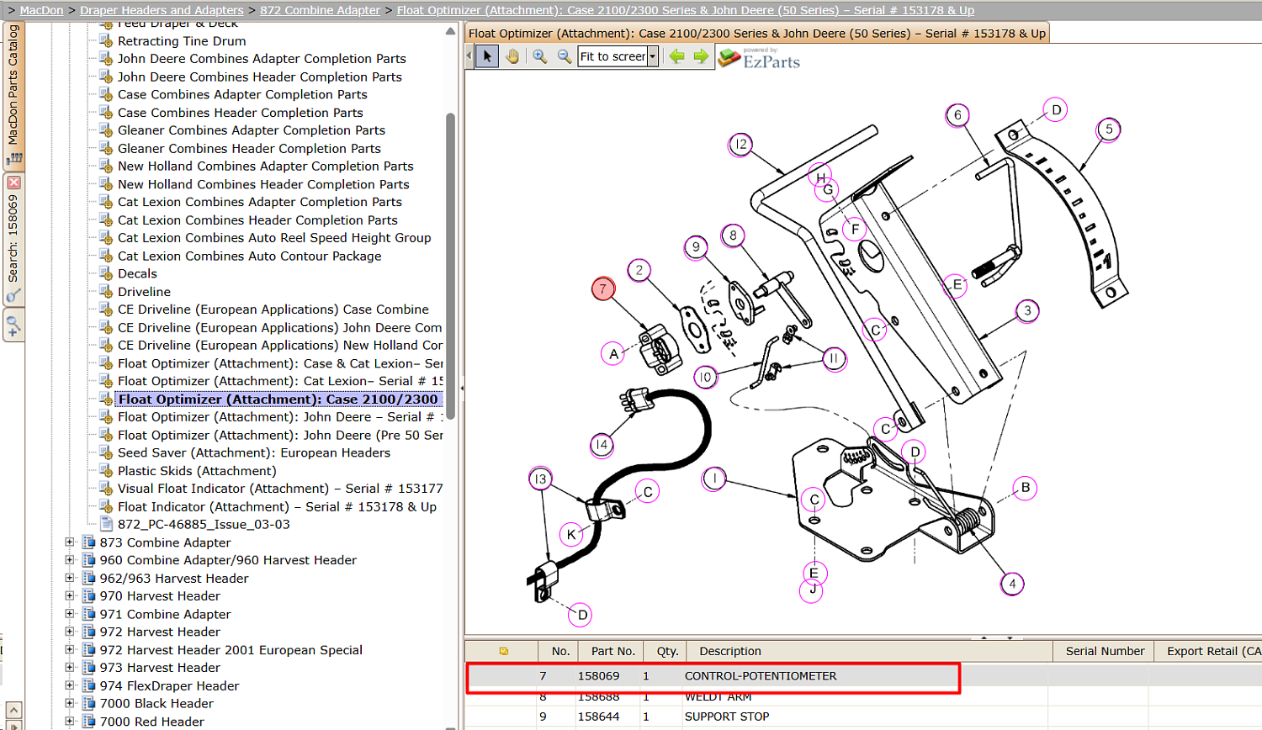Open Draper Headers and Adapters breadcrumb link
The width and height of the screenshot is (1262, 730).
click(162, 10)
